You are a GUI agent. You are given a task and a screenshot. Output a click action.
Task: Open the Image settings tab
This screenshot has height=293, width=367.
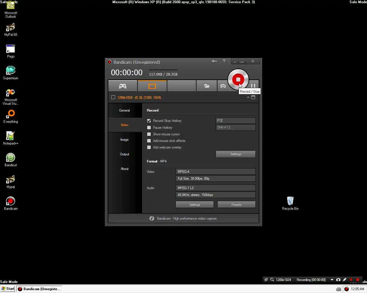point(124,140)
